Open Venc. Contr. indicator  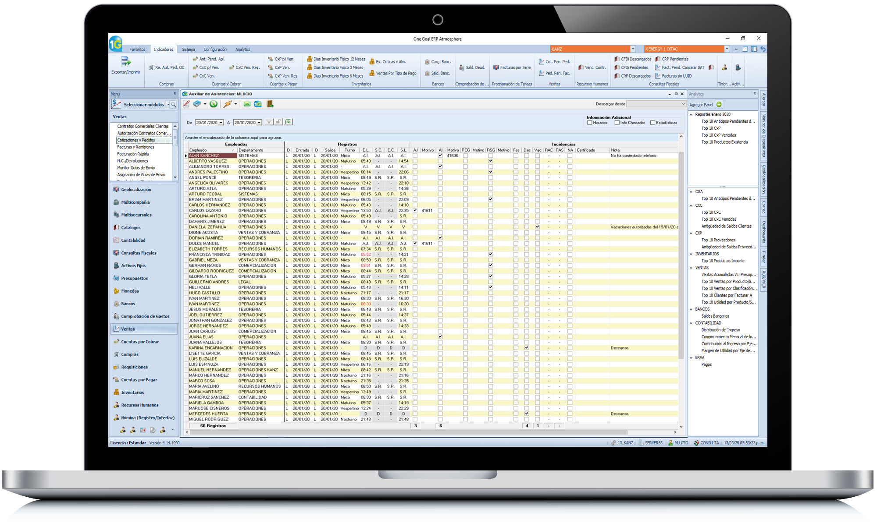tap(592, 67)
